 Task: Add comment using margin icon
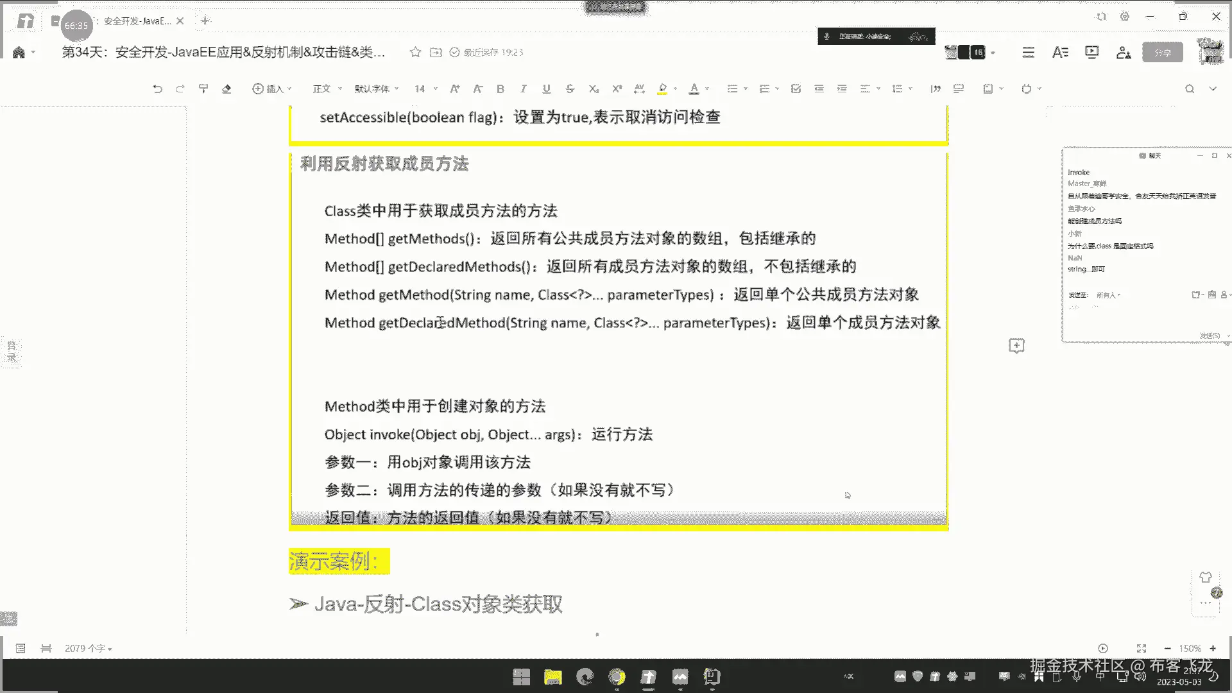[x=1016, y=346]
